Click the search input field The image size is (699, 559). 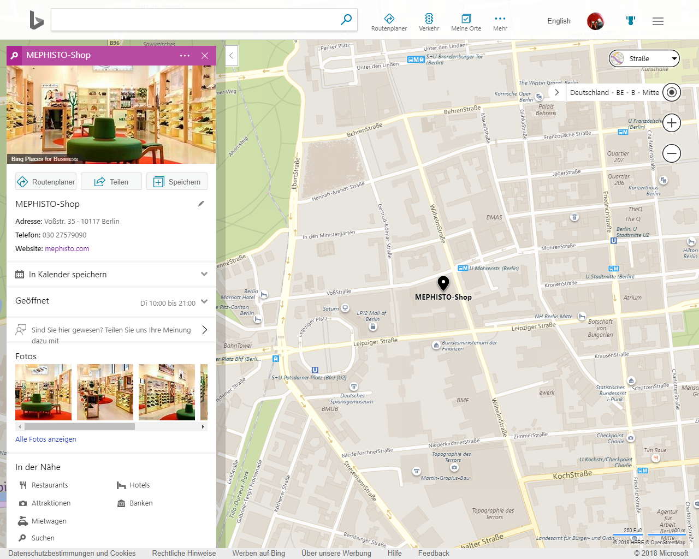(194, 20)
